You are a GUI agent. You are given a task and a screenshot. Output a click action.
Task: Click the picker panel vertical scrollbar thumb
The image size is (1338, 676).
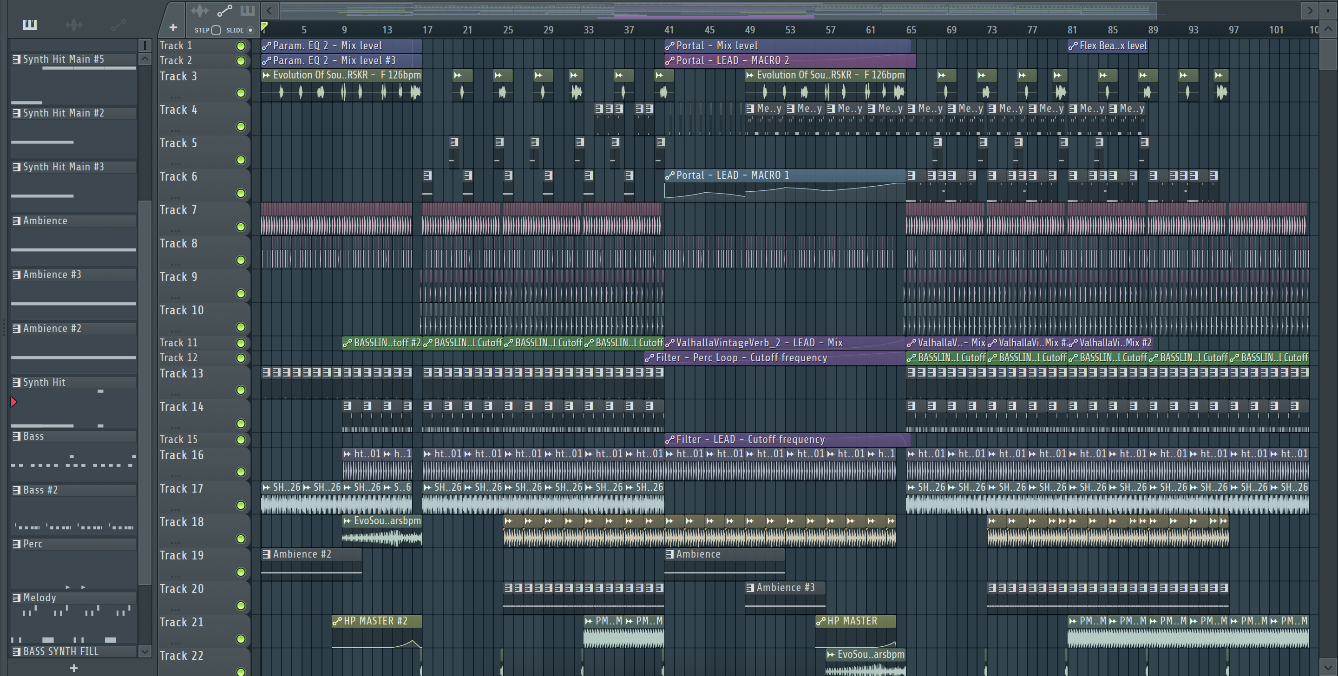(x=145, y=393)
